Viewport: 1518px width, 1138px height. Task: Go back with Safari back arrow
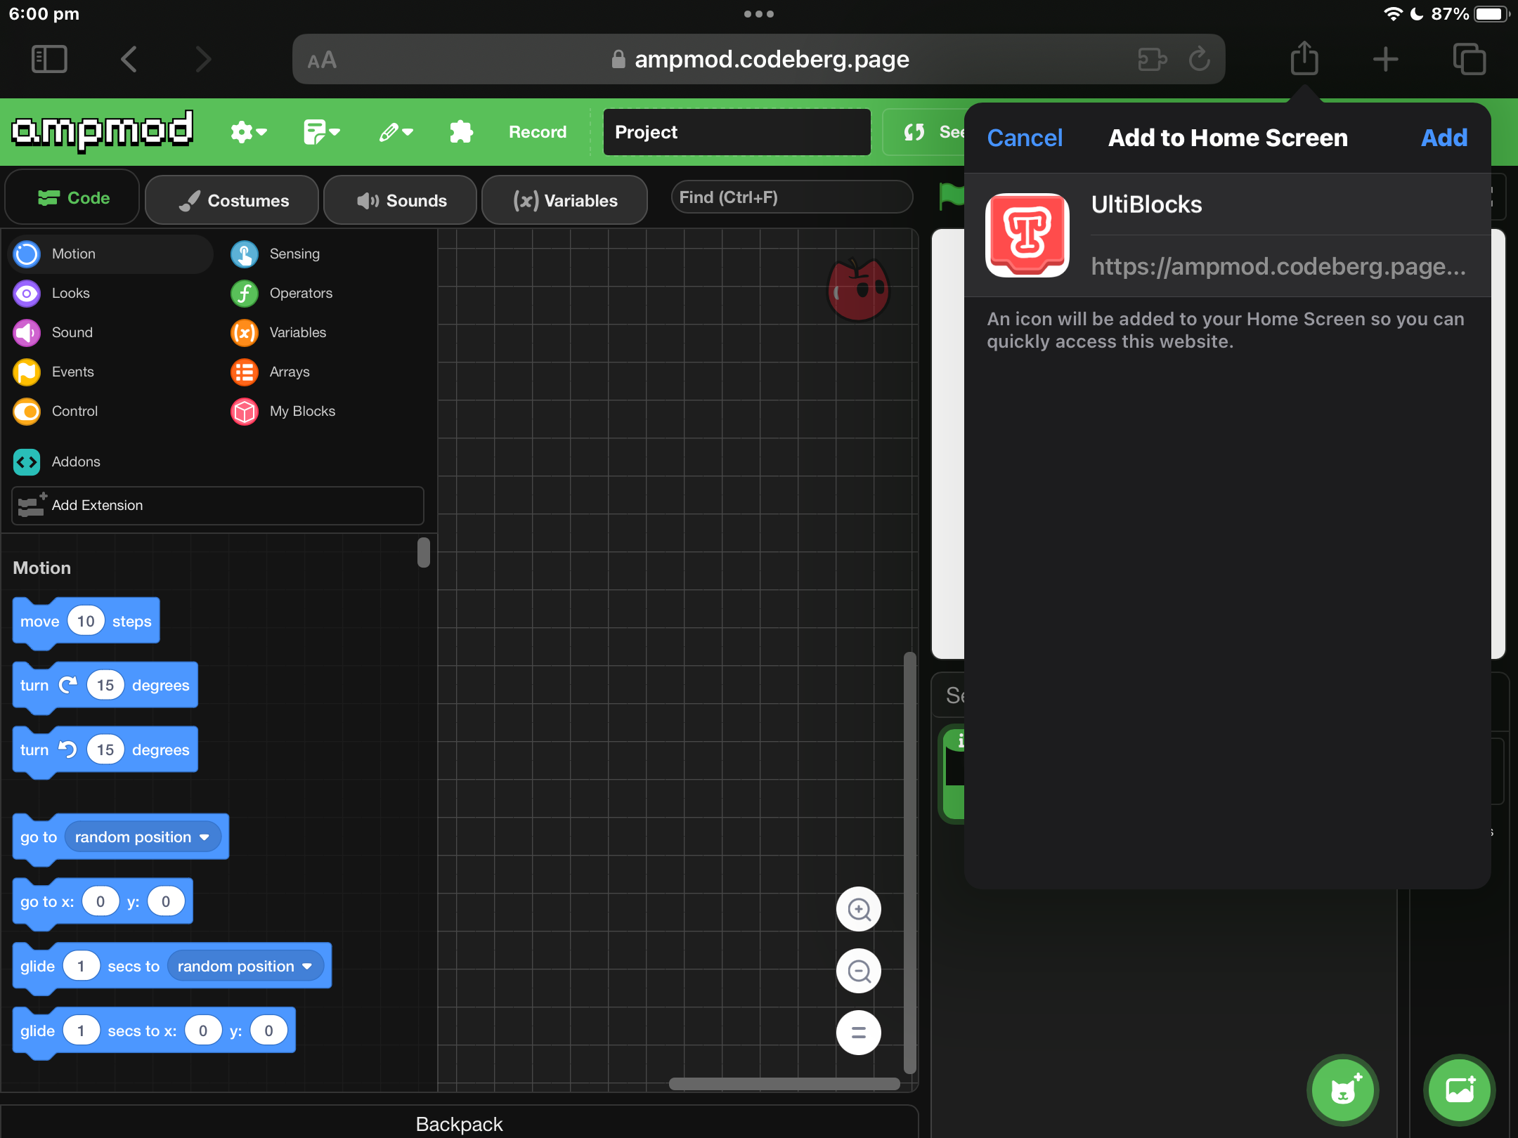tap(129, 59)
